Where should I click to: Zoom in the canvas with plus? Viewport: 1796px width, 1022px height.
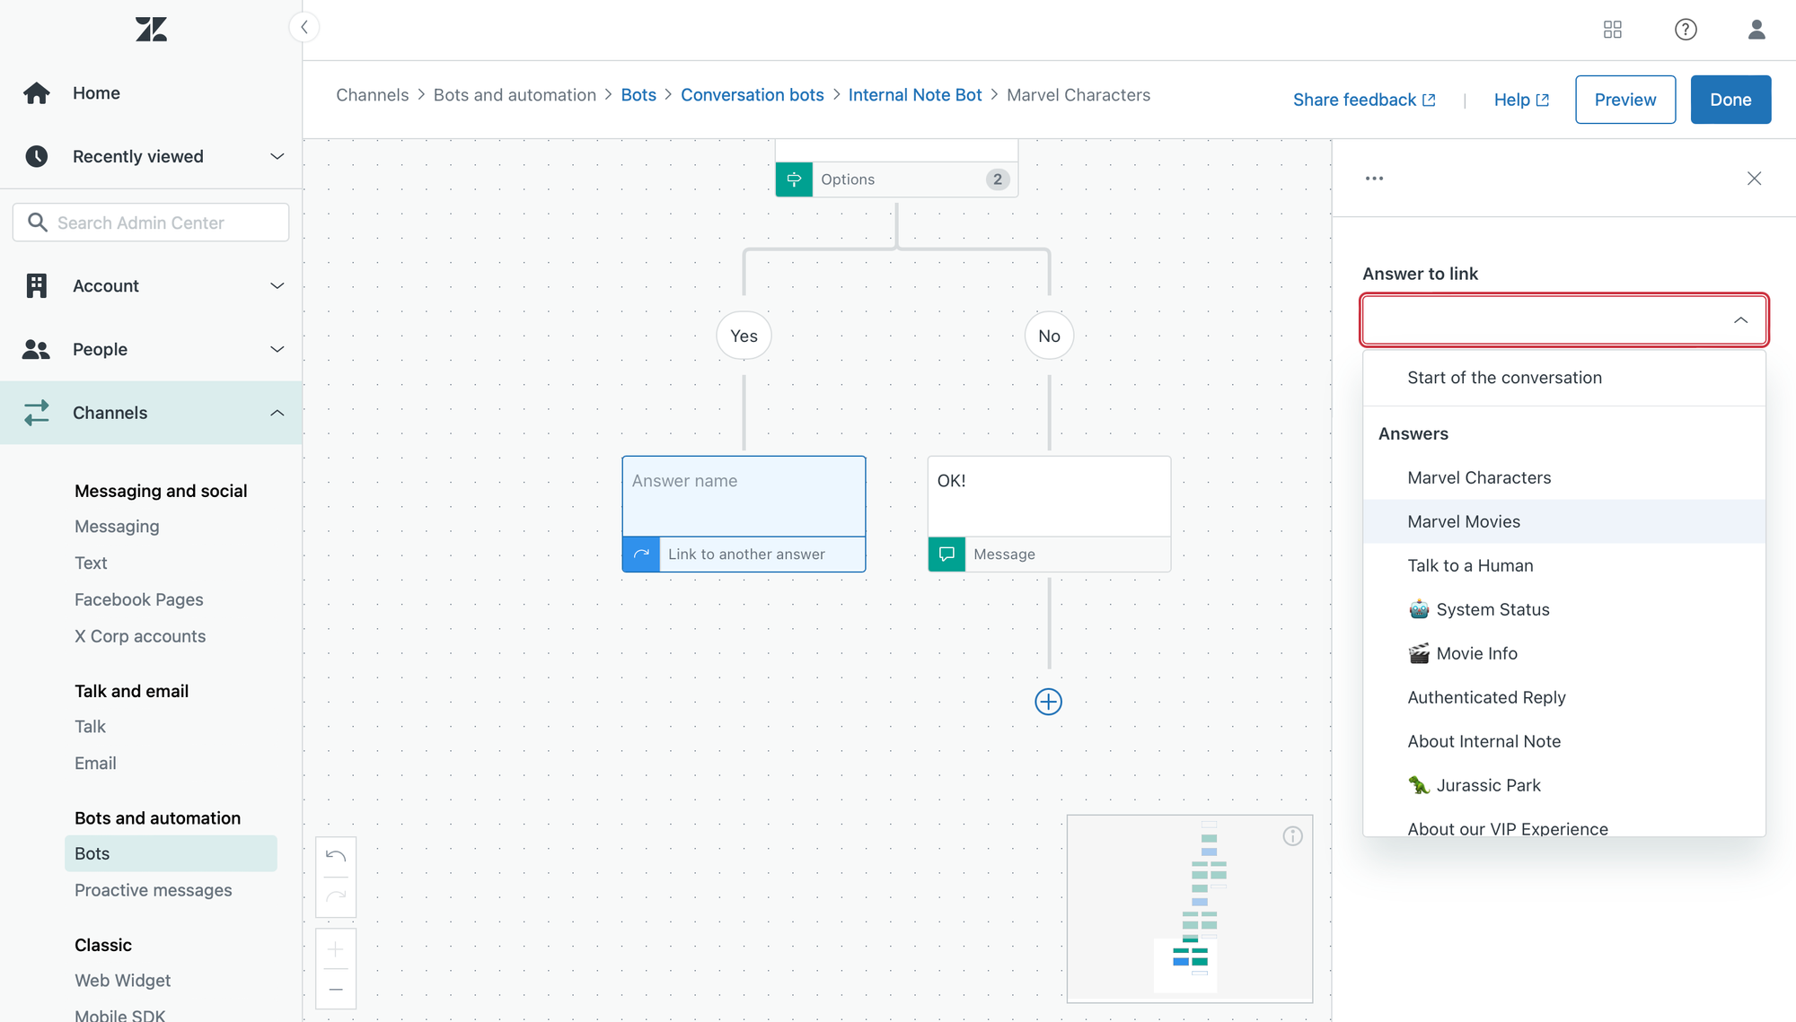[336, 949]
